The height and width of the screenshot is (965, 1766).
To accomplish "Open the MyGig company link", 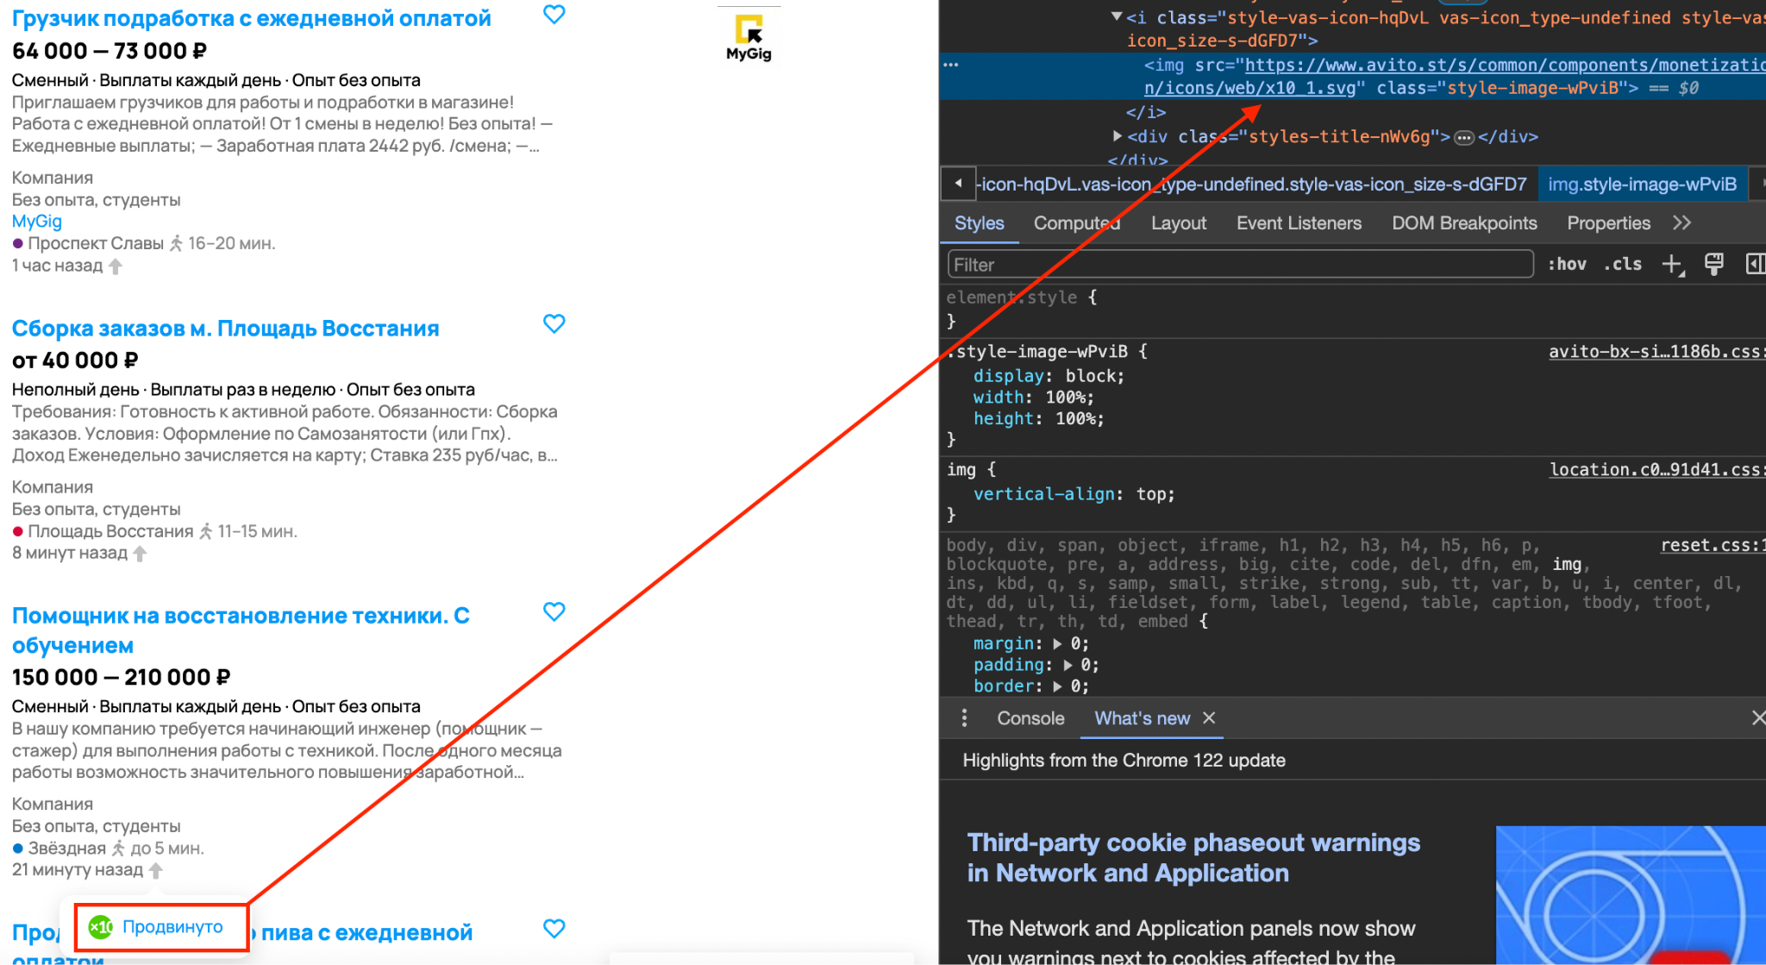I will [37, 222].
